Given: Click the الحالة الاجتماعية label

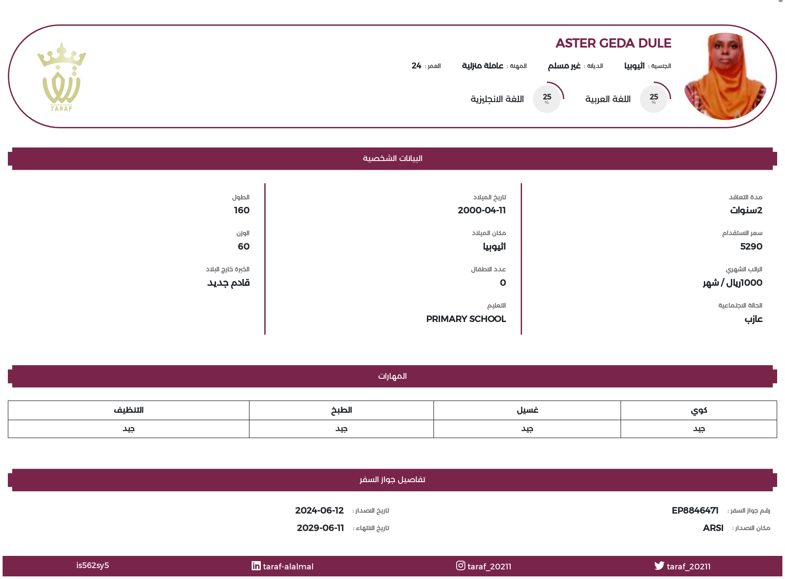Looking at the screenshot, I should coord(741,305).
